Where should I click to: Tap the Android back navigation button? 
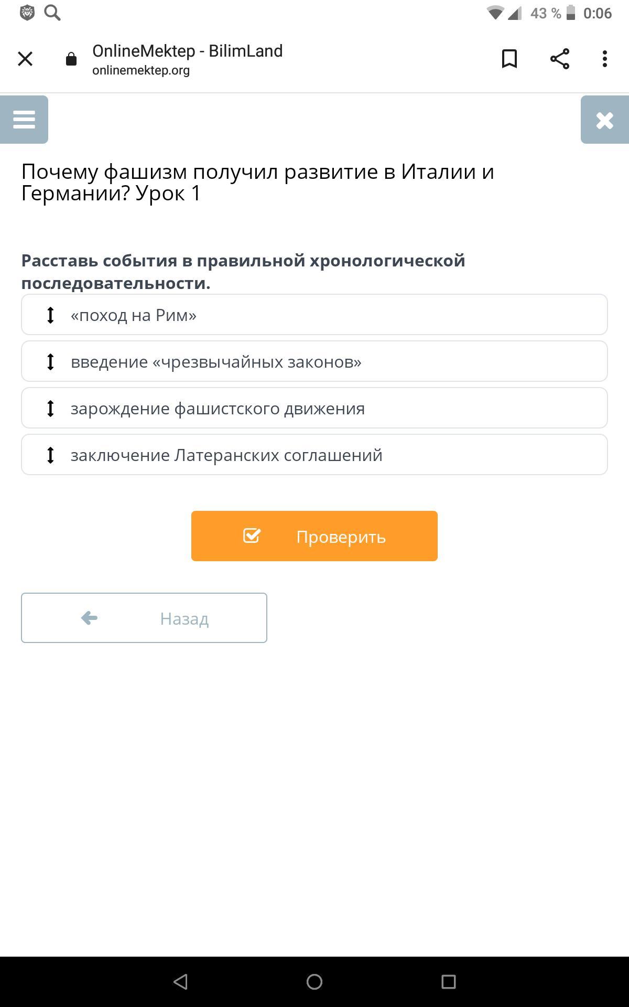click(180, 982)
